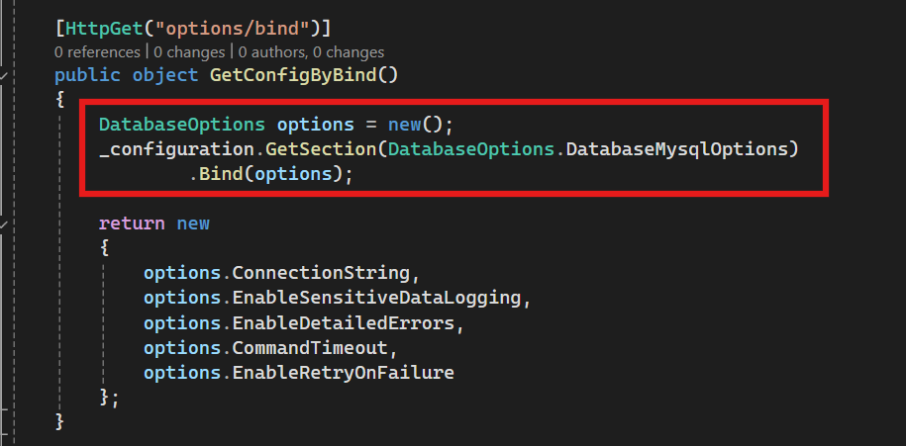906x446 pixels.
Task: Click the _configuration field identifier
Action: tap(171, 149)
